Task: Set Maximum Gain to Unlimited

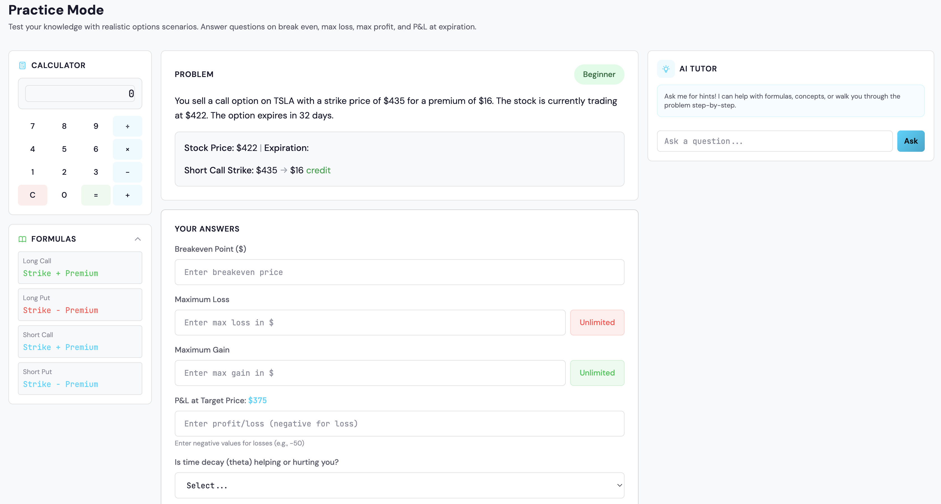Action: pyautogui.click(x=597, y=373)
